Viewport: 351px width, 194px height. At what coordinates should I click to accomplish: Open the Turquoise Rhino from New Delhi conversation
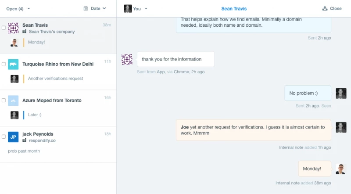(x=58, y=64)
